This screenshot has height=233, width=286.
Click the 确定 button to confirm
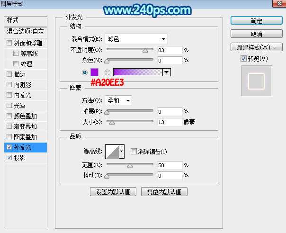[257, 21]
